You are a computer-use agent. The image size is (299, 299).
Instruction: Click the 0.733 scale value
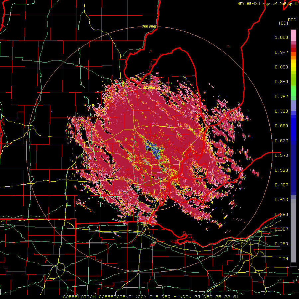pyautogui.click(x=281, y=111)
